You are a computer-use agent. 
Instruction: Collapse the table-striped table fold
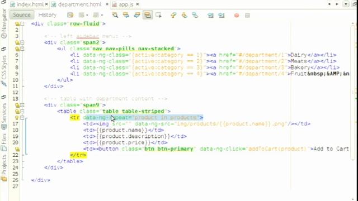point(22,112)
